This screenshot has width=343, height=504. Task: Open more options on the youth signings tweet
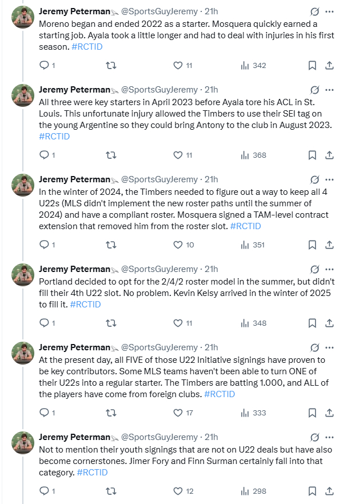pyautogui.click(x=329, y=437)
